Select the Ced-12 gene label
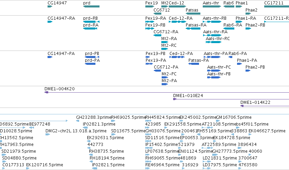This screenshot has width=289, height=170. pos(176,3)
